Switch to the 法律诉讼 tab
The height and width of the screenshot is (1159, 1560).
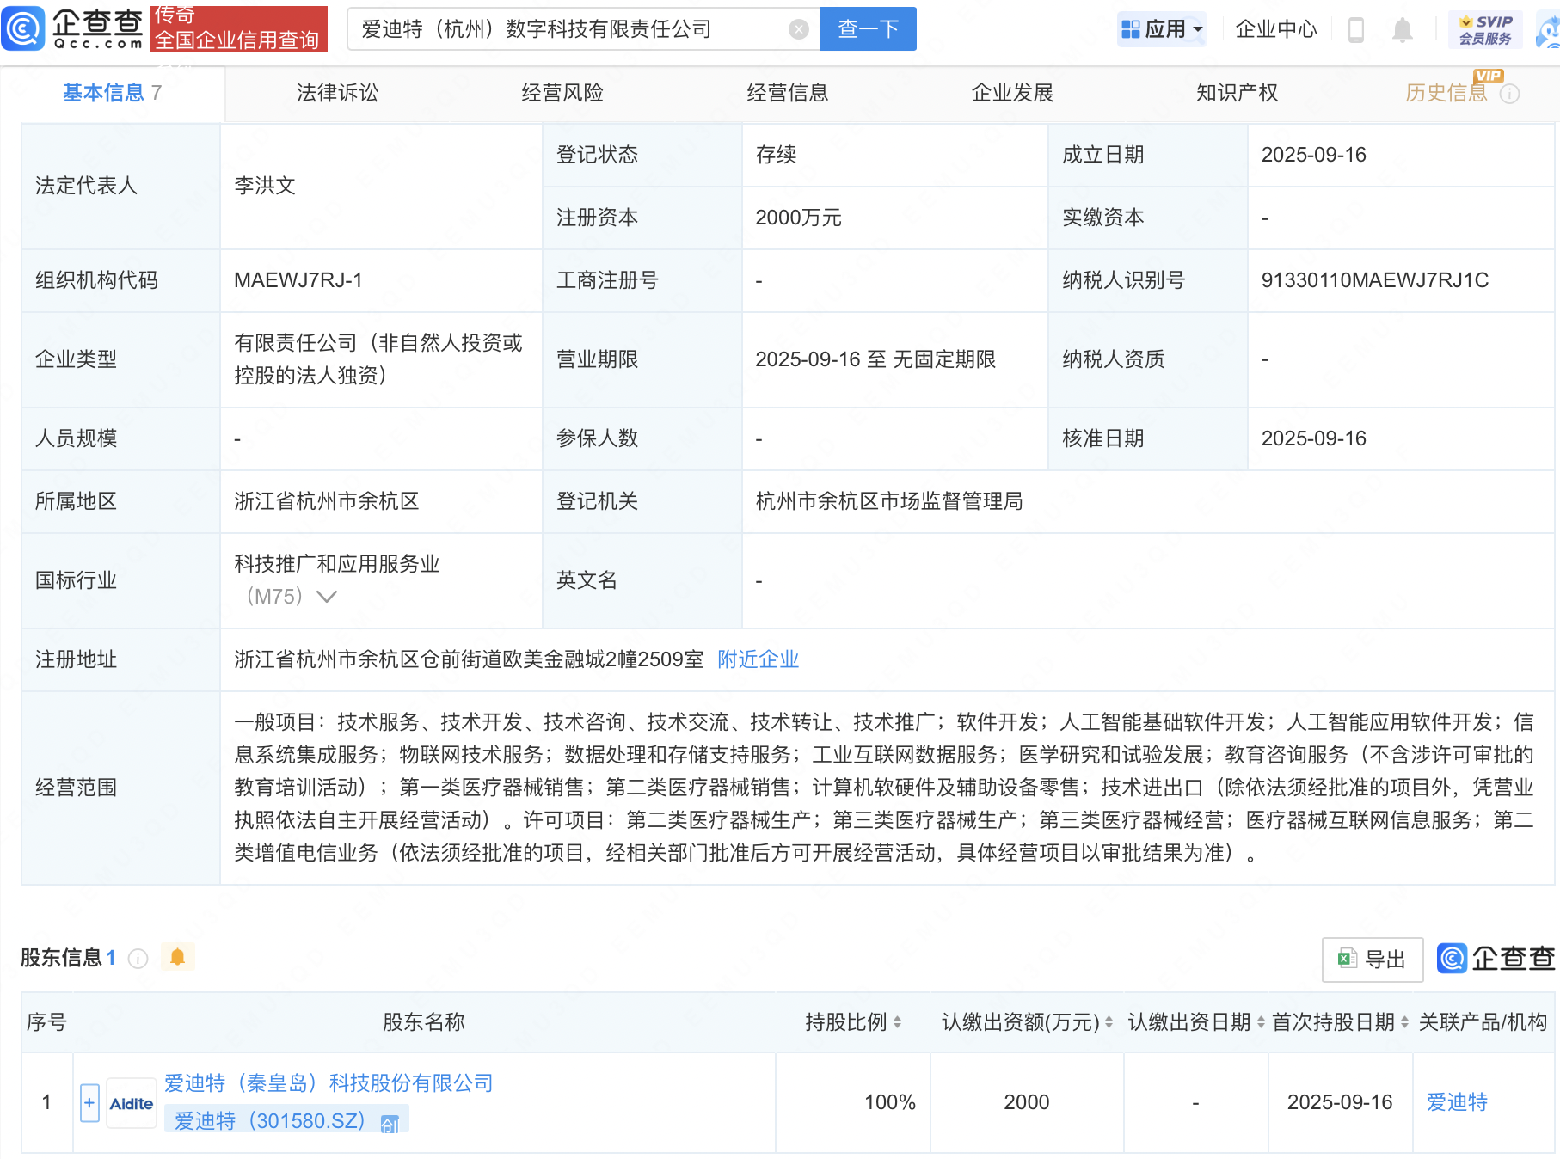[x=337, y=93]
